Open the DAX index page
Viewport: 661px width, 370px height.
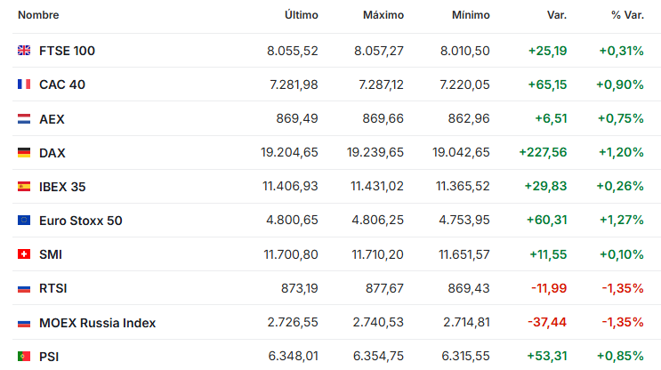(52, 153)
